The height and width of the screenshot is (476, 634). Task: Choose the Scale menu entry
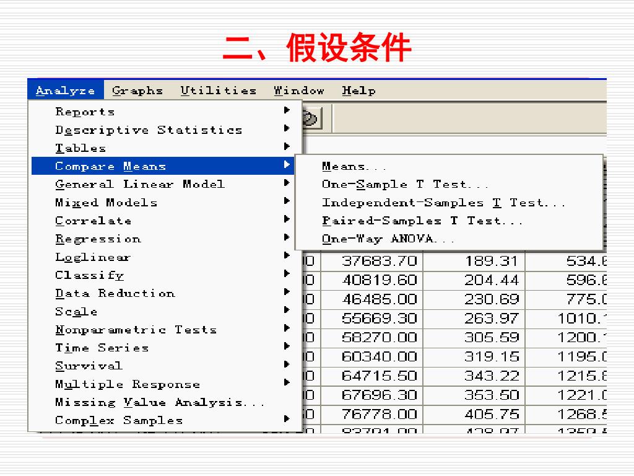[162, 311]
